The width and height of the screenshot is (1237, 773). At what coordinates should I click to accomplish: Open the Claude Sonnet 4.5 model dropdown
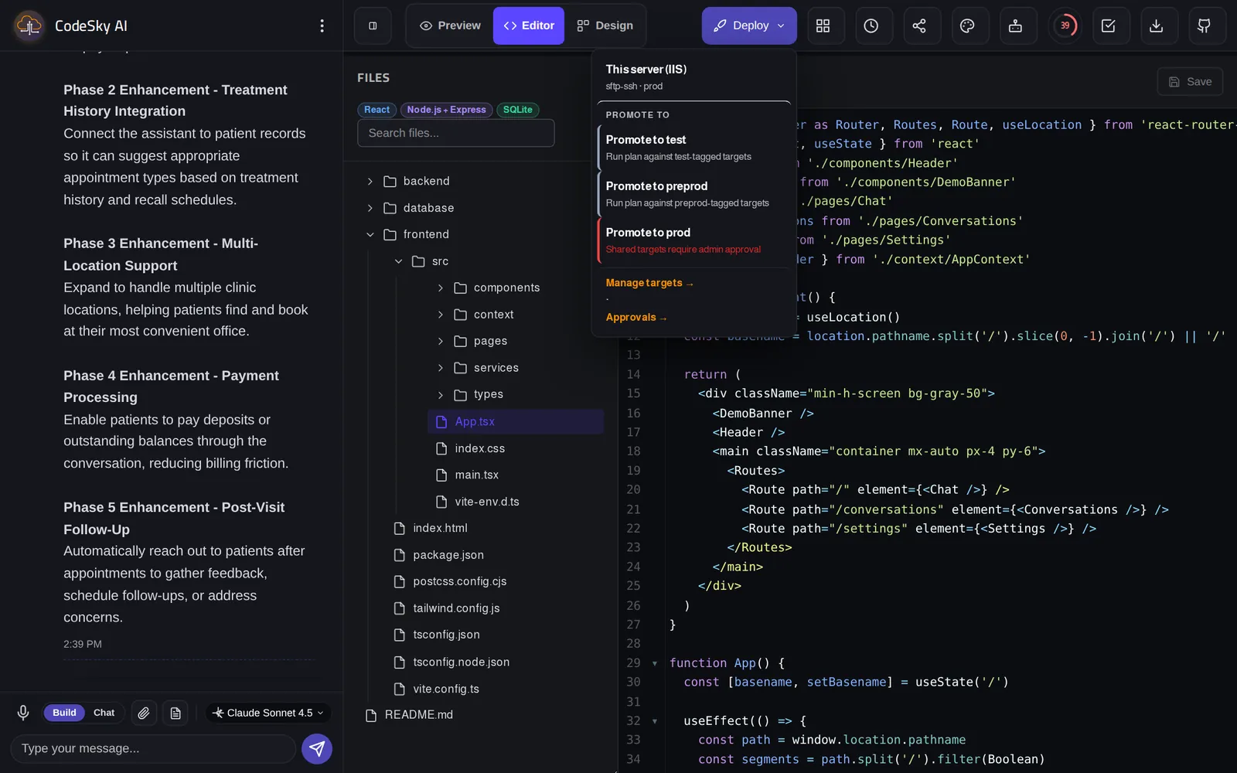click(268, 713)
